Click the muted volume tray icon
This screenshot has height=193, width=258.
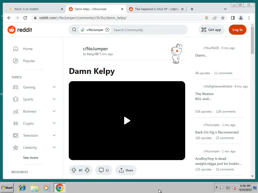tap(234, 188)
